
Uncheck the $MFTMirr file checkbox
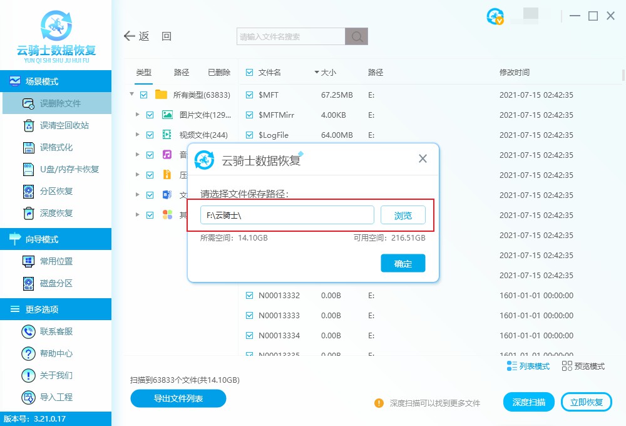[x=250, y=115]
